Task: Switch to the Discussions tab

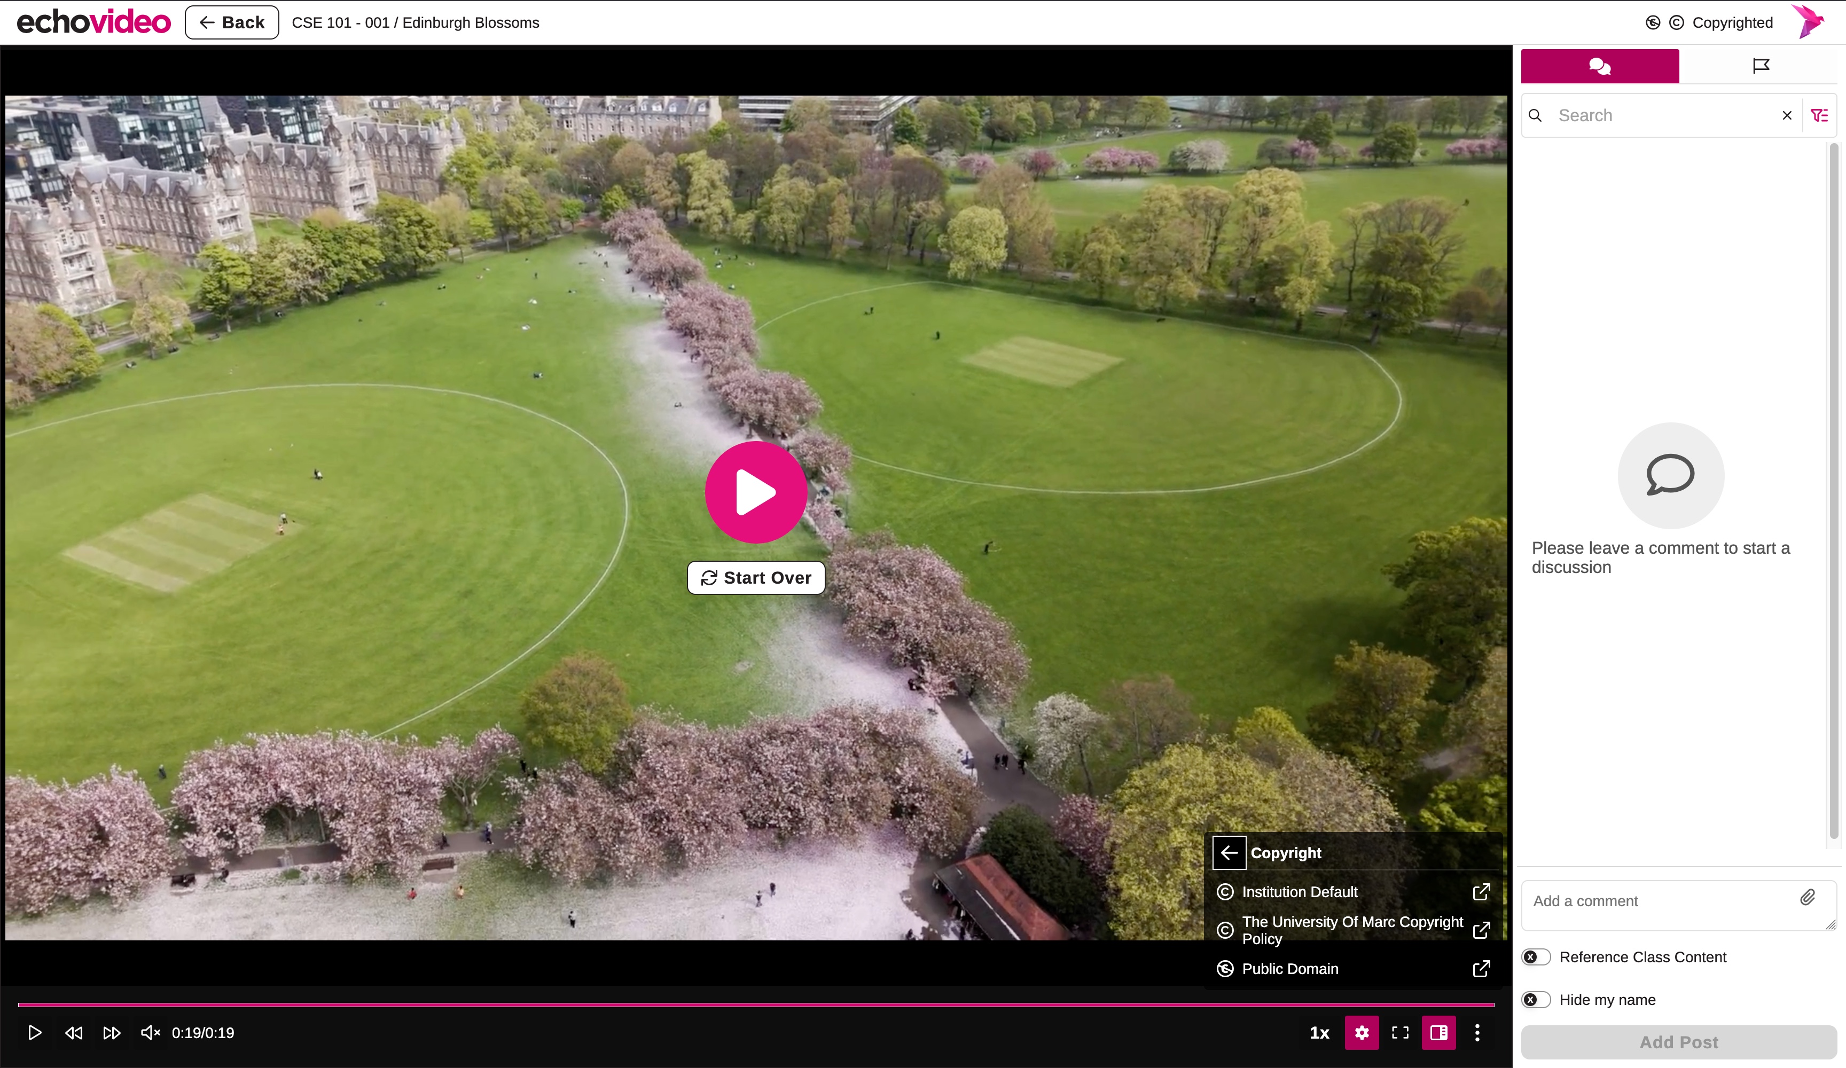Action: pos(1600,66)
